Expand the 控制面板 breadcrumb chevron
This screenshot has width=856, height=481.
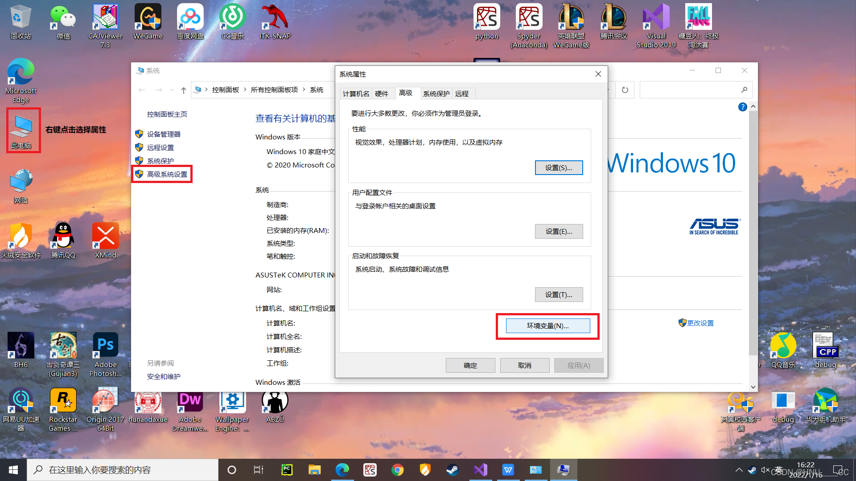245,90
